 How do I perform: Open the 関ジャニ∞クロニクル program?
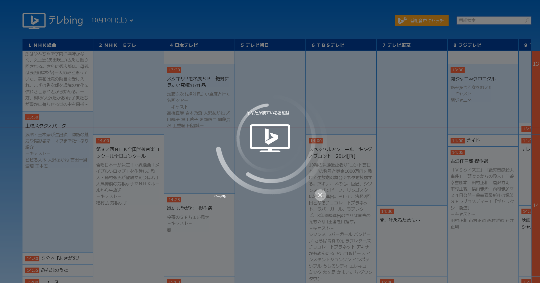point(483,99)
